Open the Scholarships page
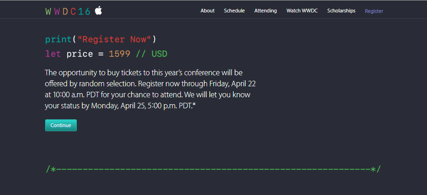The height and width of the screenshot is (195, 427). pyautogui.click(x=341, y=11)
